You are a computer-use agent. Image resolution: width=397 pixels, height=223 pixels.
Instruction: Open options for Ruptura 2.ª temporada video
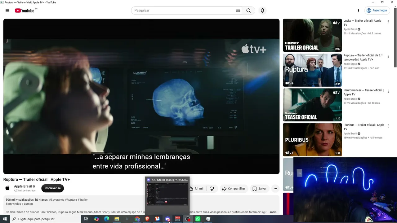click(388, 56)
